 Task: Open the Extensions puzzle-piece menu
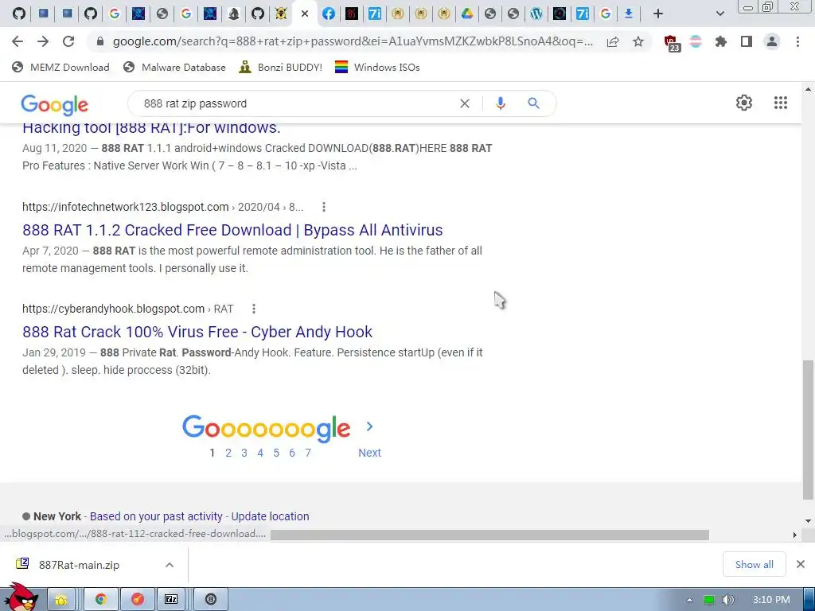click(720, 41)
